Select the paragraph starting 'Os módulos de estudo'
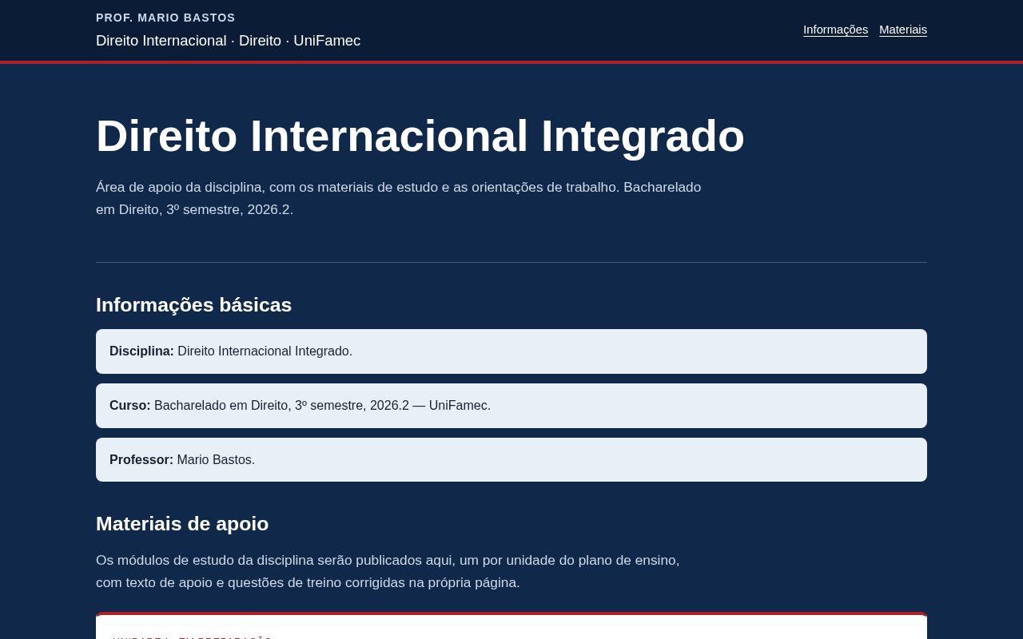The width and height of the screenshot is (1023, 639). [388, 571]
